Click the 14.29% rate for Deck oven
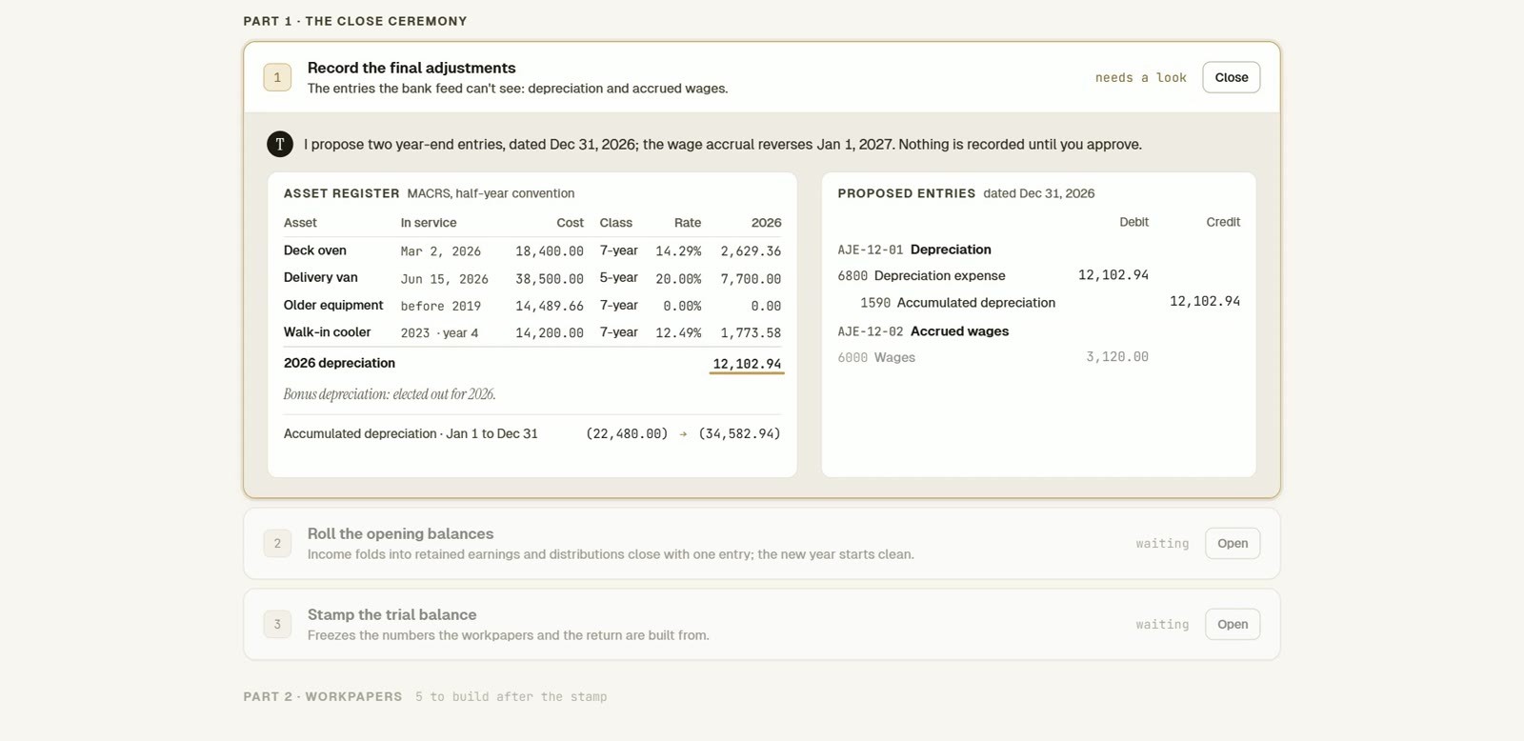 (677, 251)
